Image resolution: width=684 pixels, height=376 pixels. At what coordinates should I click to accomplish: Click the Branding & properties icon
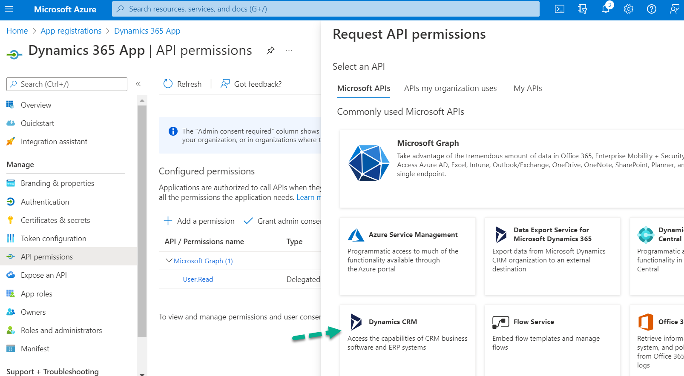(x=11, y=183)
